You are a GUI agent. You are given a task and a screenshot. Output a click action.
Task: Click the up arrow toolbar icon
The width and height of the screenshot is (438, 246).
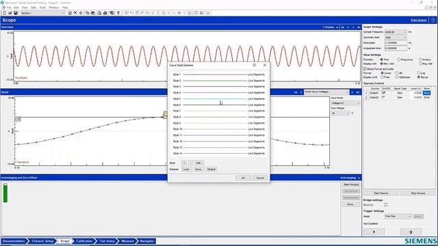[118, 13]
